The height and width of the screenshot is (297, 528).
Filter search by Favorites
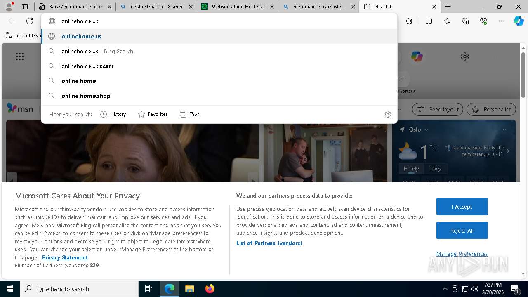(x=153, y=114)
